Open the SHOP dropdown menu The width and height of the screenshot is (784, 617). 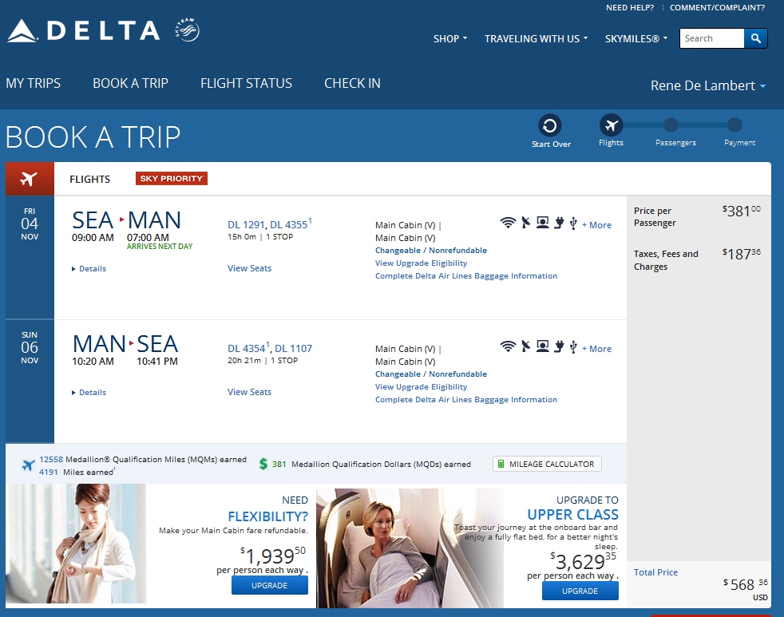pos(450,38)
